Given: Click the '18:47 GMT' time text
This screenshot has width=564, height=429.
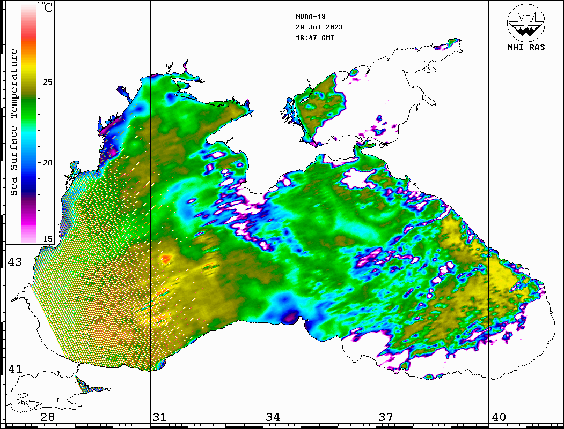Looking at the screenshot, I should [314, 37].
